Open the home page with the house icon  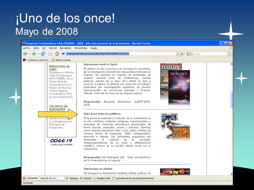pos(57,54)
